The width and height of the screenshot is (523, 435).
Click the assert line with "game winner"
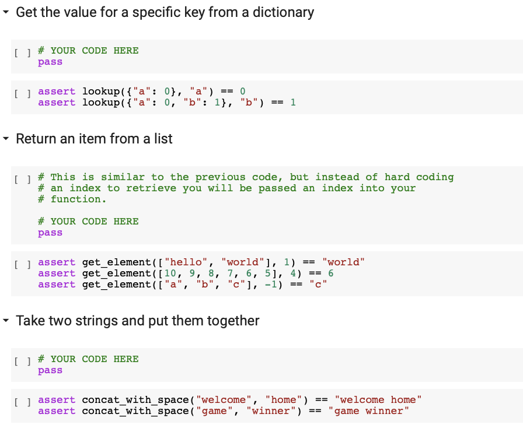223,411
